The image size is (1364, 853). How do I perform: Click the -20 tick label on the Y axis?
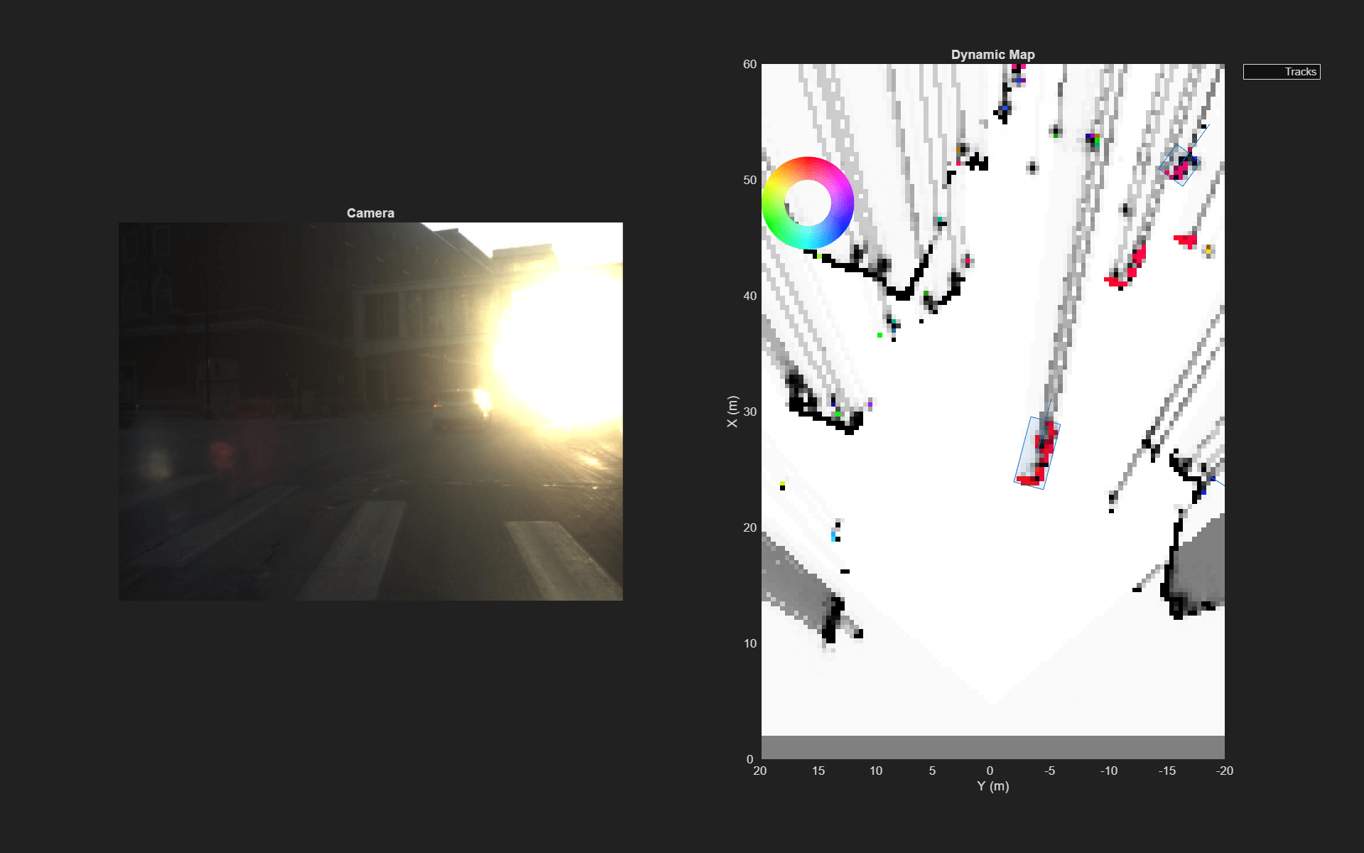[x=1225, y=771]
